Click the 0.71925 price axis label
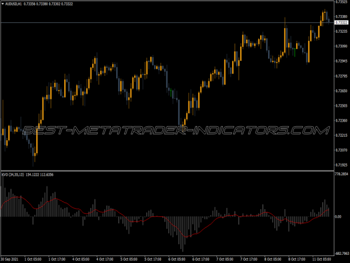350x263 pixels. click(x=340, y=166)
